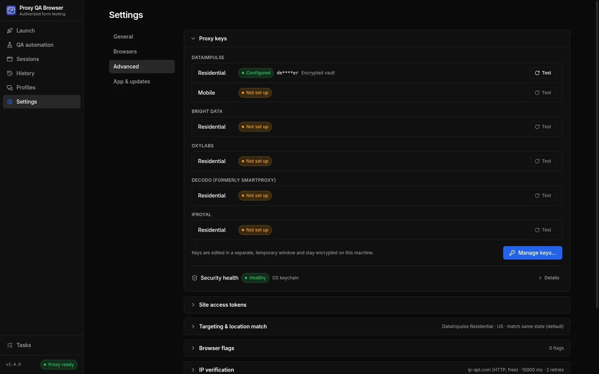Click the v1.4.0 version label

pyautogui.click(x=13, y=365)
